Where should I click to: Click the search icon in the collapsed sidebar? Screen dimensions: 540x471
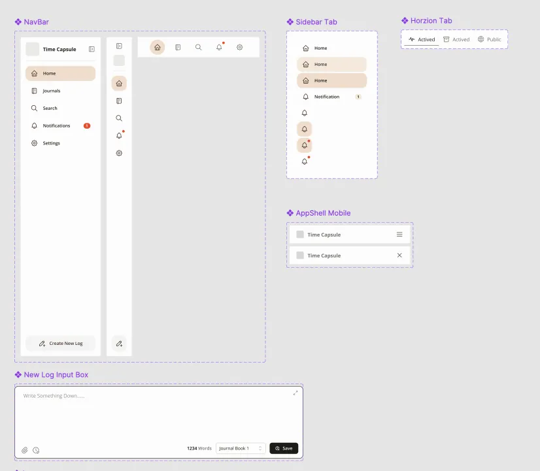tap(119, 118)
